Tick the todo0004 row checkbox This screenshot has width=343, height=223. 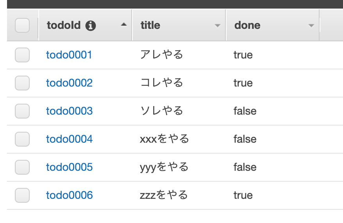tap(22, 139)
